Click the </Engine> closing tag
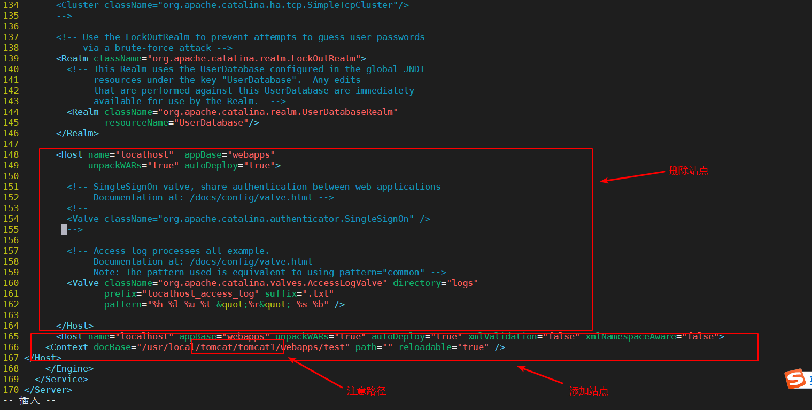Viewport: 812px width, 410px height. 69,369
